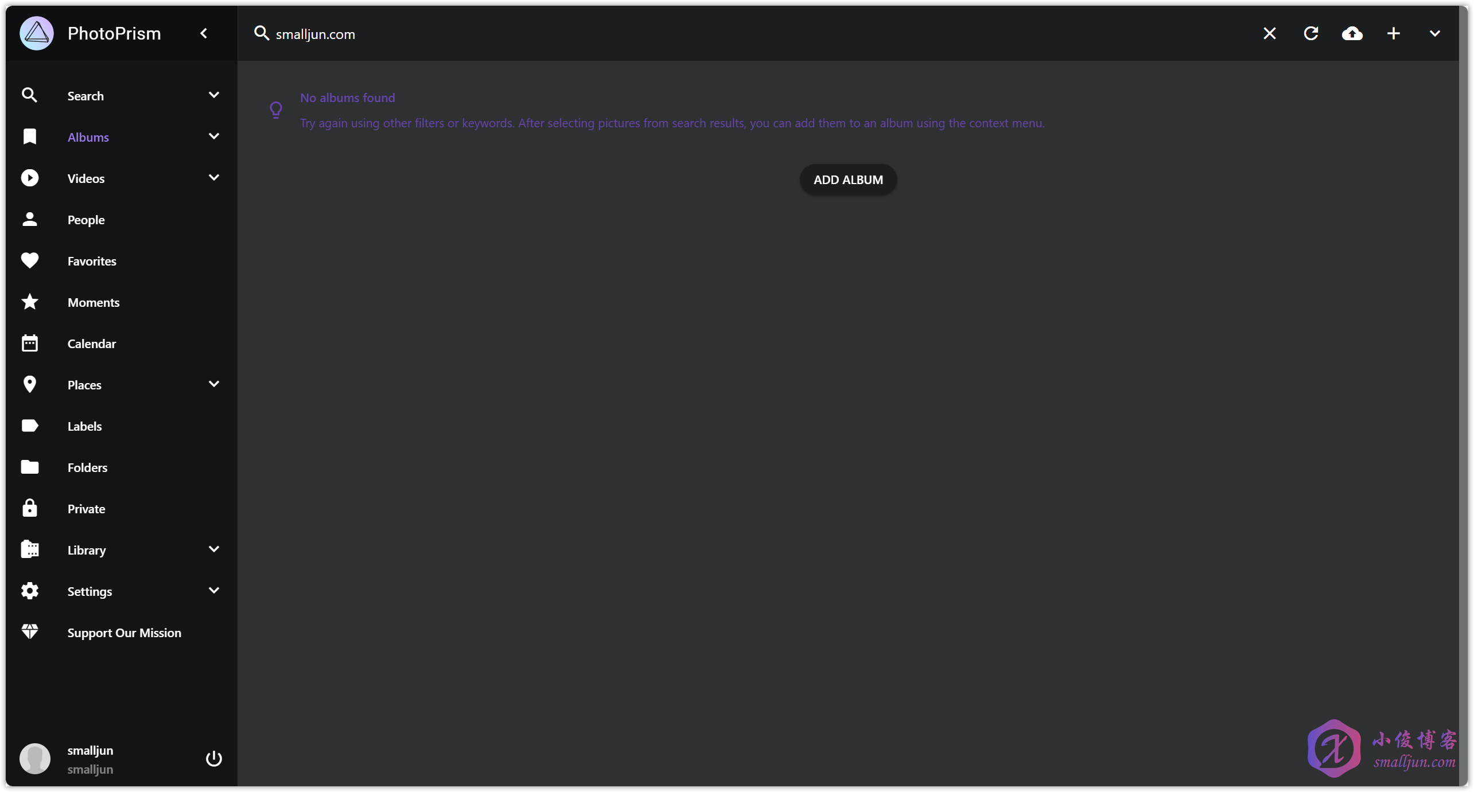
Task: Clear the search query with the X icon
Action: [x=1269, y=33]
